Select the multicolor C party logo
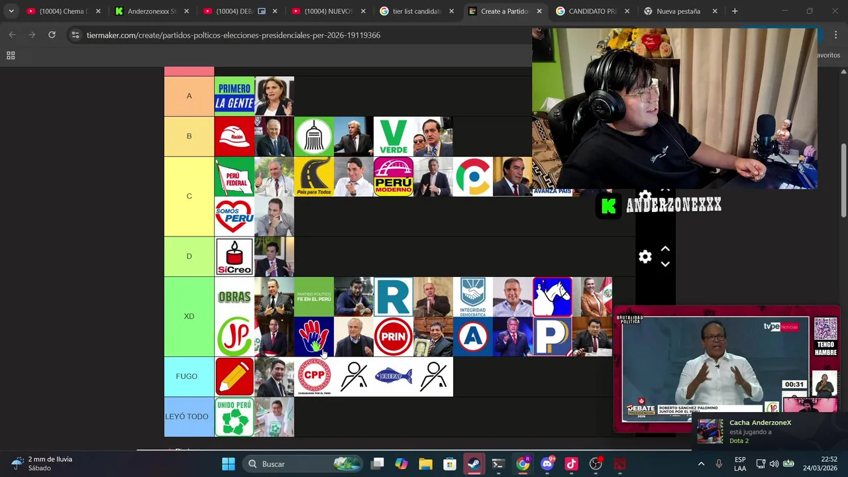848x477 pixels. point(473,177)
